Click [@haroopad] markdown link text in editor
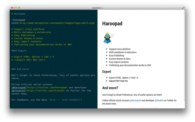Screen dimensions: 195x122 (19, 88)
